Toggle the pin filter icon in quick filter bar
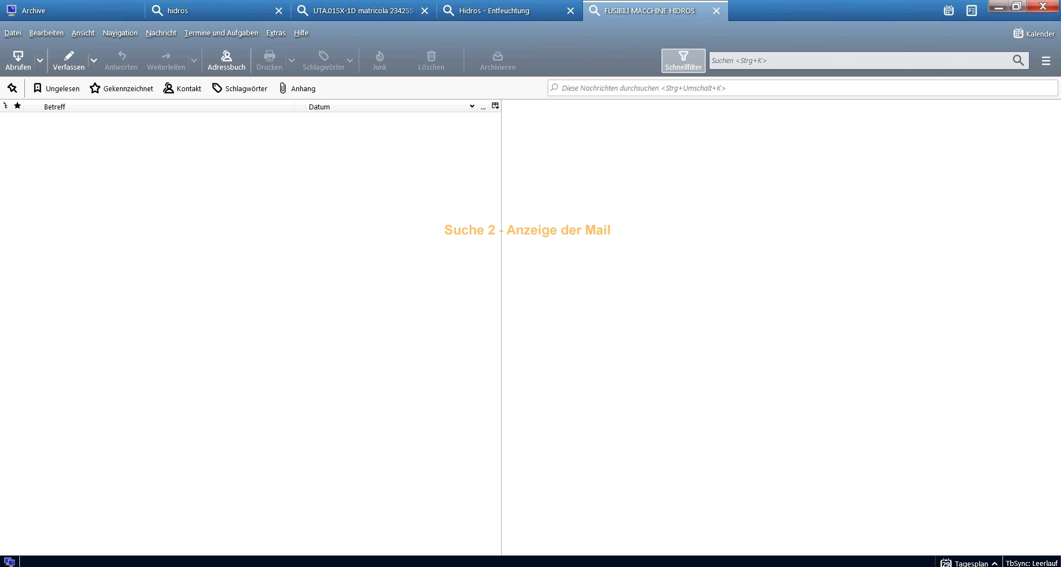Viewport: 1061px width, 567px height. (12, 88)
